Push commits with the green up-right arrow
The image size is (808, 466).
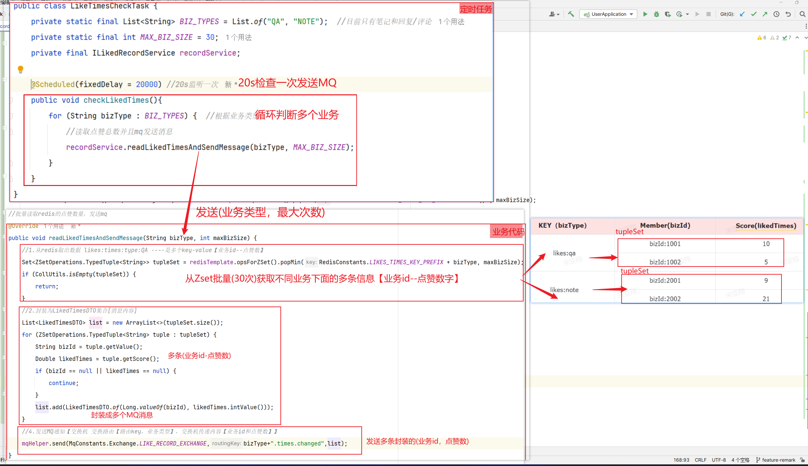(x=765, y=14)
